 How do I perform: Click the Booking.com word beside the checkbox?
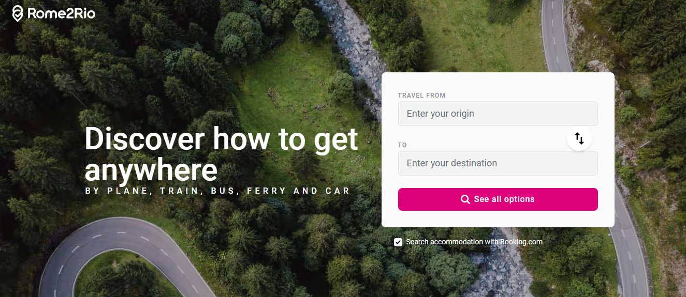tap(521, 242)
